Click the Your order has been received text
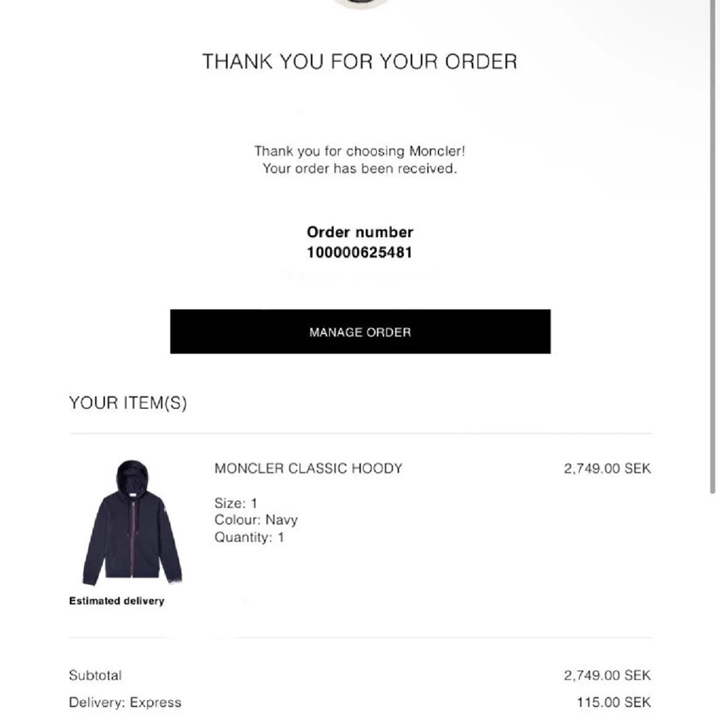Viewport: 720px width, 720px height. 360,168
